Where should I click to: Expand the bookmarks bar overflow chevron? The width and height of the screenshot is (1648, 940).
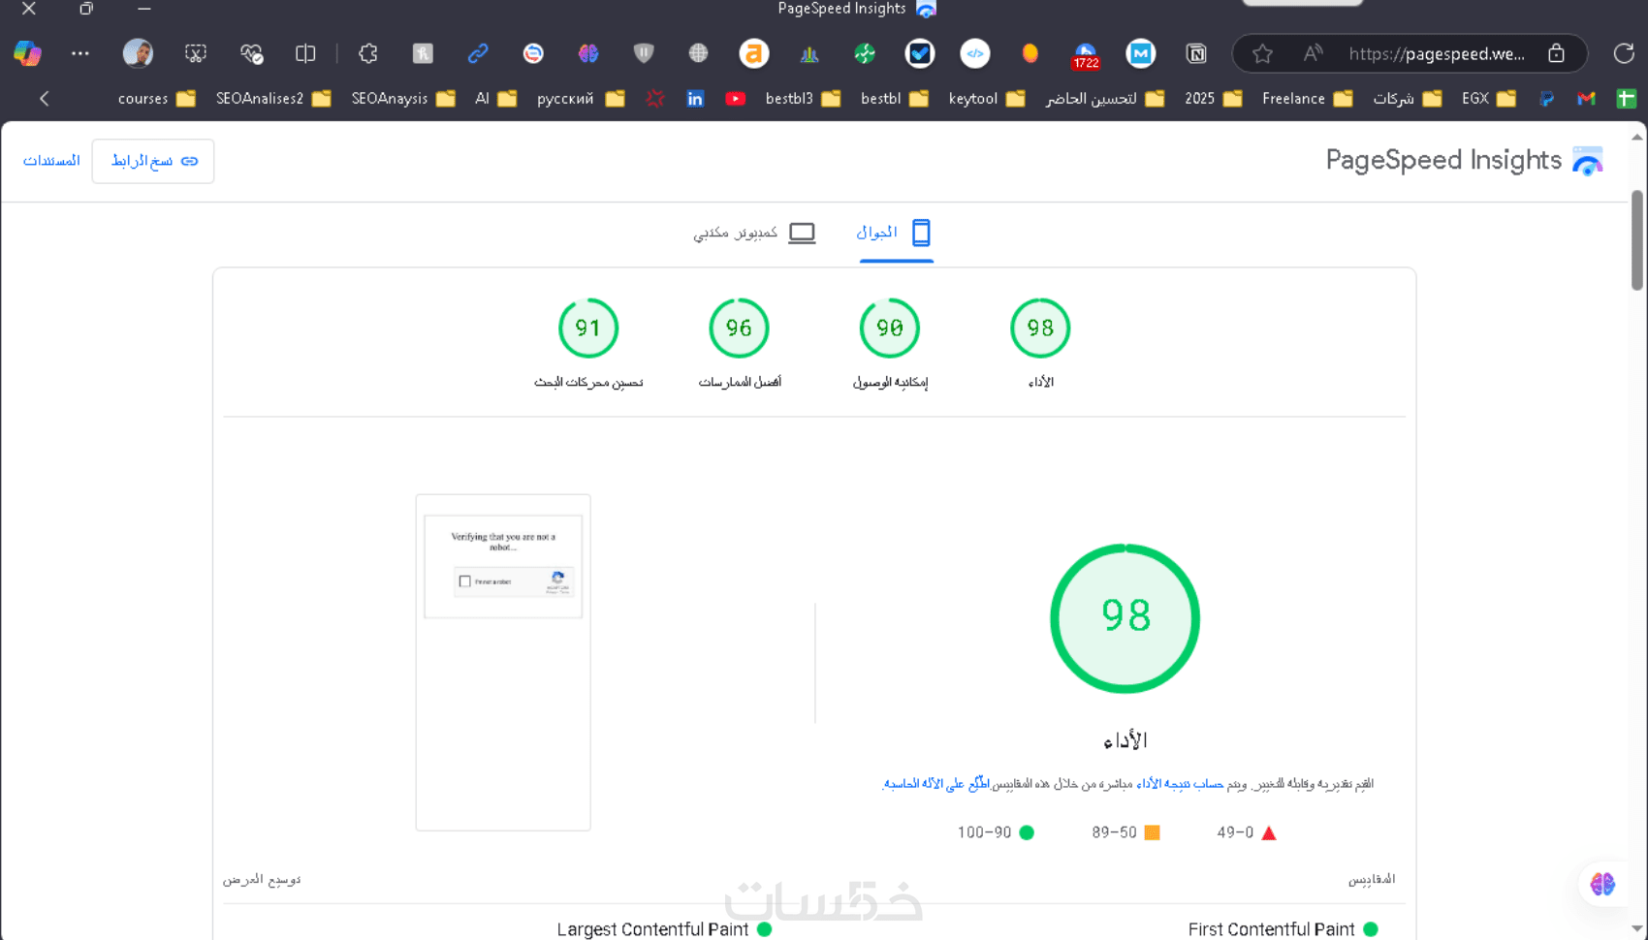pos(45,99)
